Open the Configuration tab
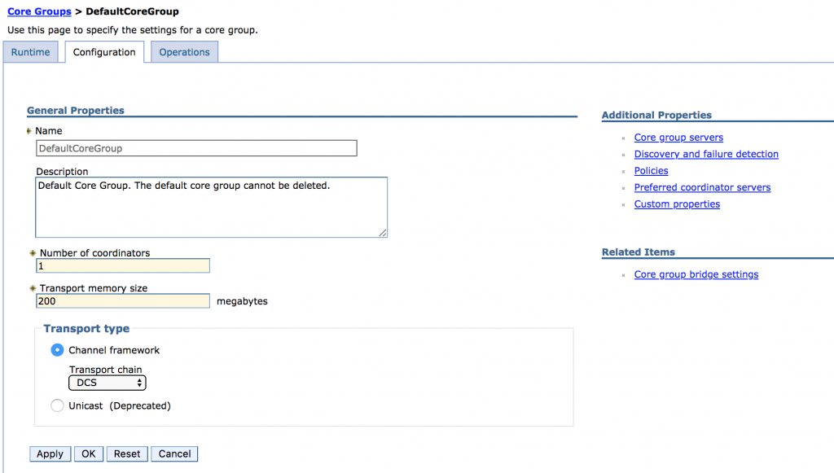Image resolution: width=834 pixels, height=473 pixels. pyautogui.click(x=104, y=52)
